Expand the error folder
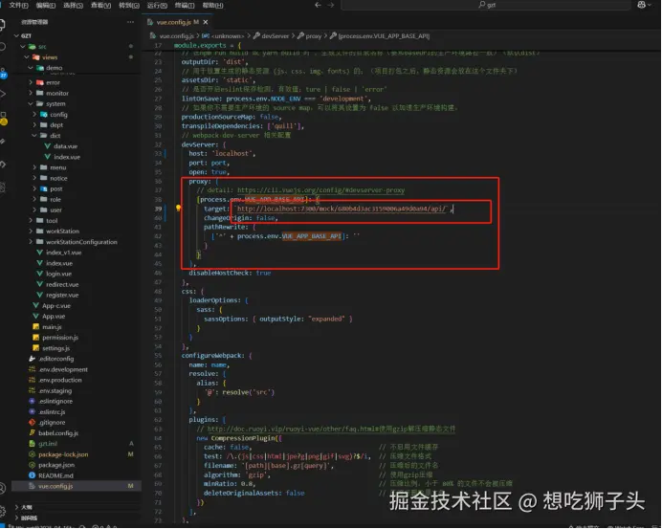Viewport: 662px width, 529px height. [31, 82]
